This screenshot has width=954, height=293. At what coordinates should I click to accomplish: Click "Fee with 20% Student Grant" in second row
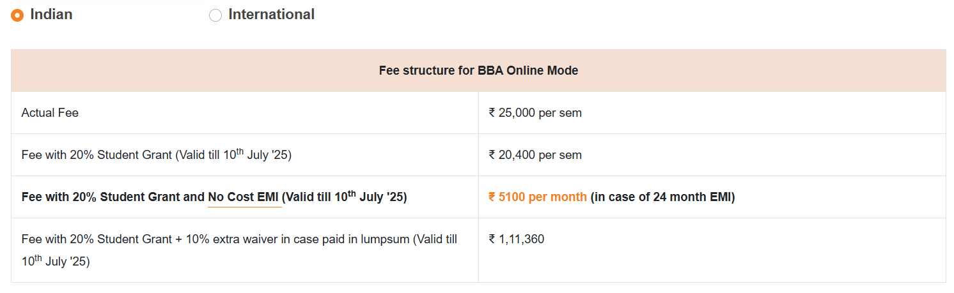97,155
